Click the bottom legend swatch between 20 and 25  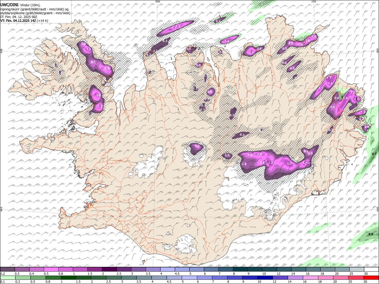coord(341,277)
